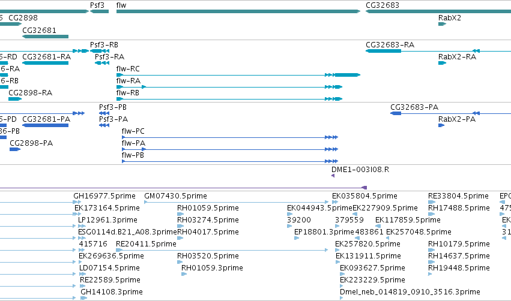Image resolution: width=511 pixels, height=301 pixels.
Task: Select the flw-PB protein line
Action: coord(230,161)
